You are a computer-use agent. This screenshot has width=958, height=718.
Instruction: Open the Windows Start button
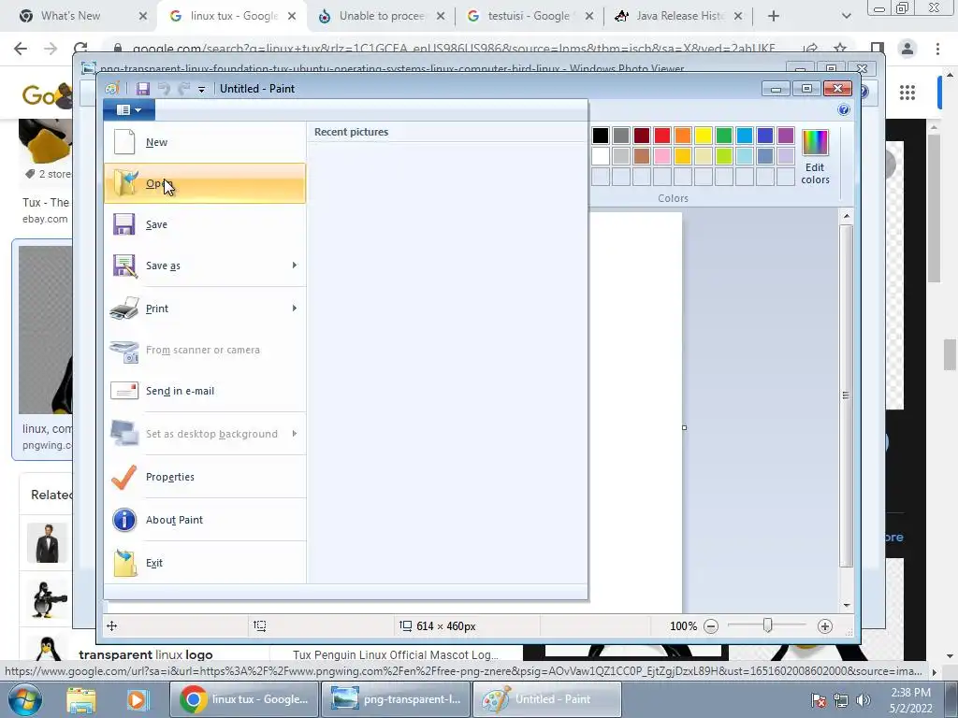tap(24, 699)
